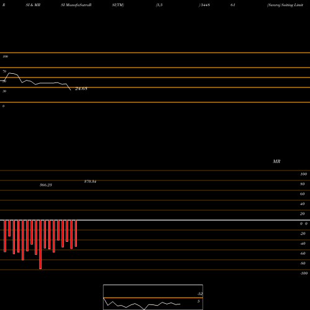Click the white zero baseline of histogram
Screen dimensions: 310x310
[x=155, y=220]
